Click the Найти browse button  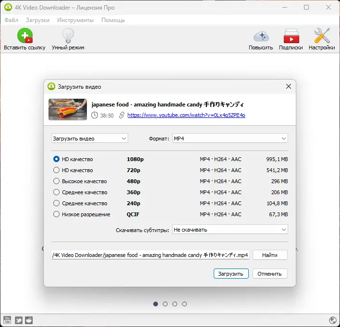click(270, 255)
